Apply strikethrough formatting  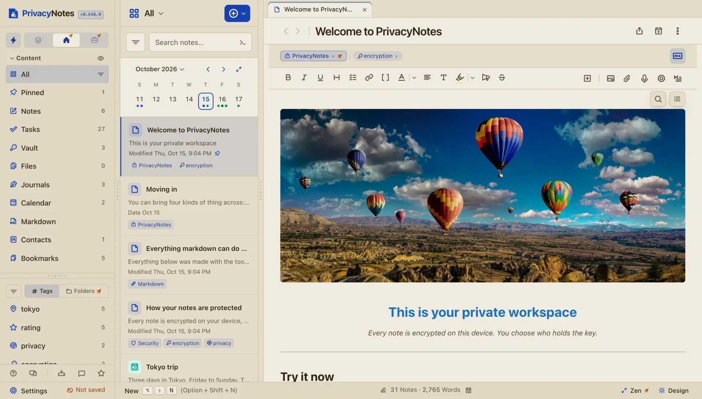click(x=502, y=78)
